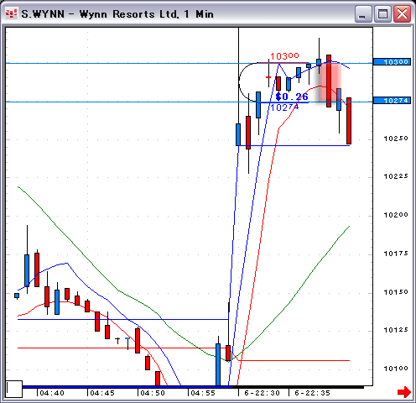Click the 04:45 time axis marker
The image size is (416, 403).
[102, 393]
